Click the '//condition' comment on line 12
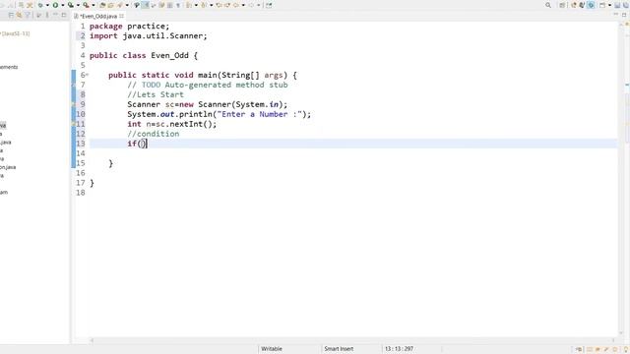This screenshot has width=630, height=354. coord(154,134)
